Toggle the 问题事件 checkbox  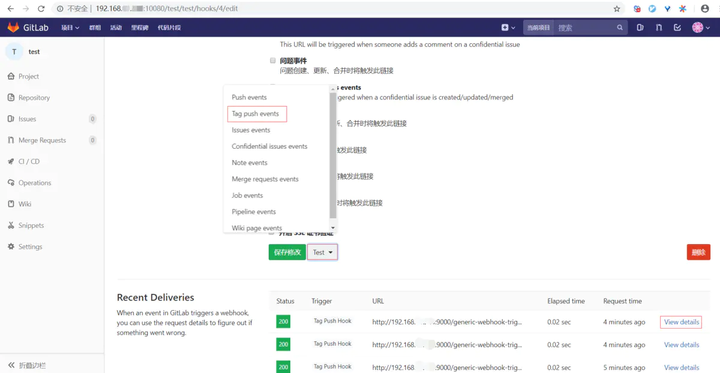tap(273, 61)
